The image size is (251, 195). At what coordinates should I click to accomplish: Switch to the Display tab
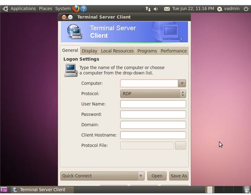(x=90, y=51)
